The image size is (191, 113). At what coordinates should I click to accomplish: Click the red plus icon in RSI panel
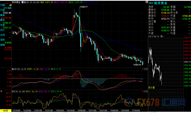click(x=143, y=91)
